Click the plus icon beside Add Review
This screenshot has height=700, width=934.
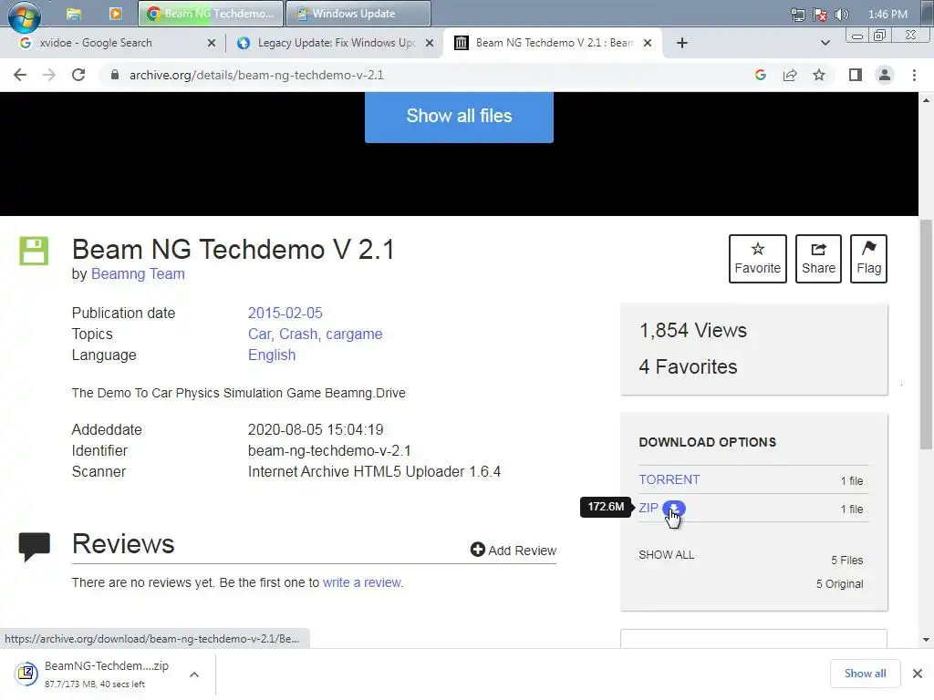pos(478,550)
